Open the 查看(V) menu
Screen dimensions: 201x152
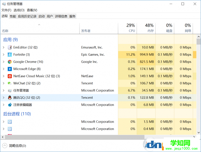(32, 10)
